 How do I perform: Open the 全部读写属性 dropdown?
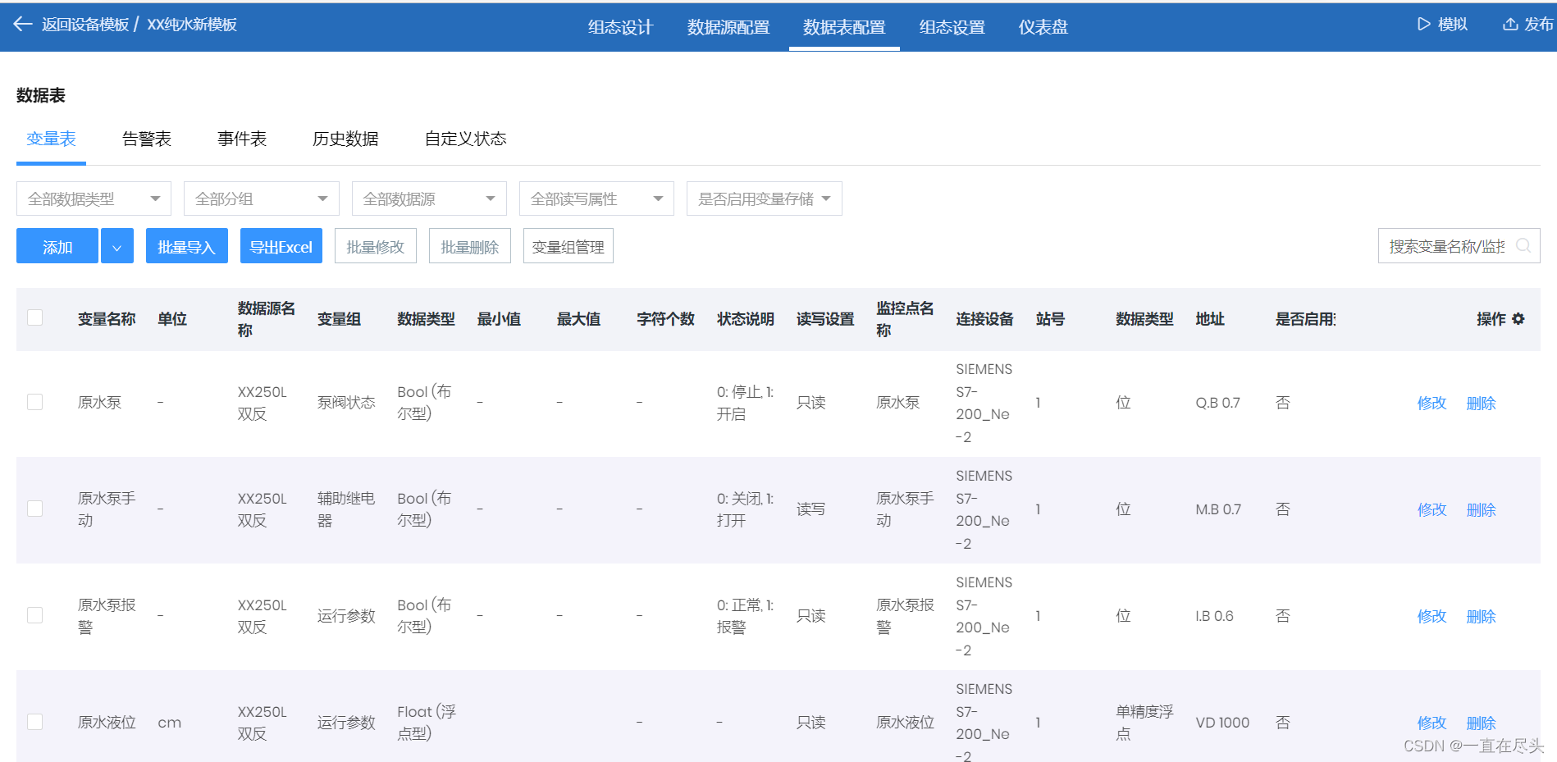[x=596, y=198]
